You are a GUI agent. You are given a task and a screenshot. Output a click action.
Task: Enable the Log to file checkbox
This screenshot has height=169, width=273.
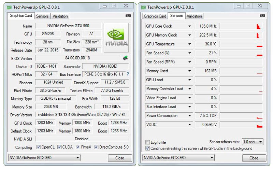147,142
